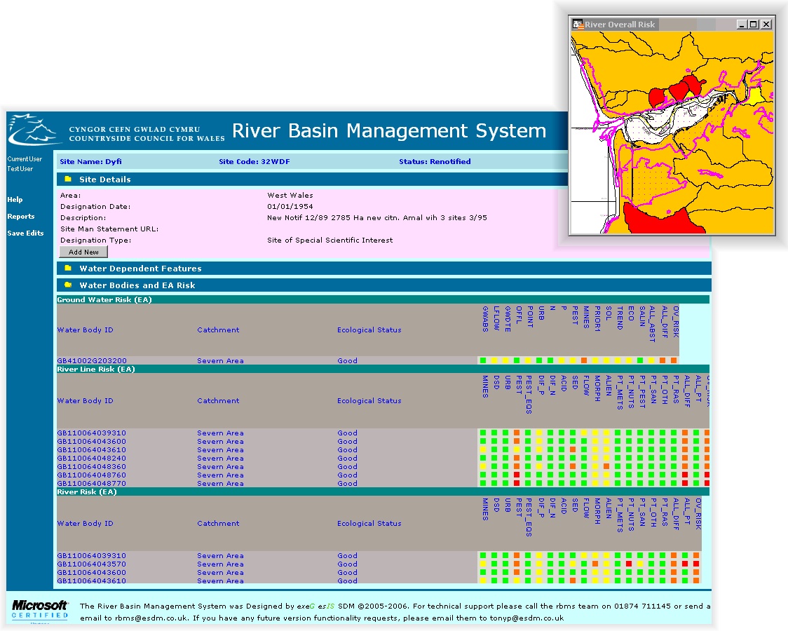788x631 pixels.
Task: Click the designation date 01/01/1954
Action: (290, 207)
